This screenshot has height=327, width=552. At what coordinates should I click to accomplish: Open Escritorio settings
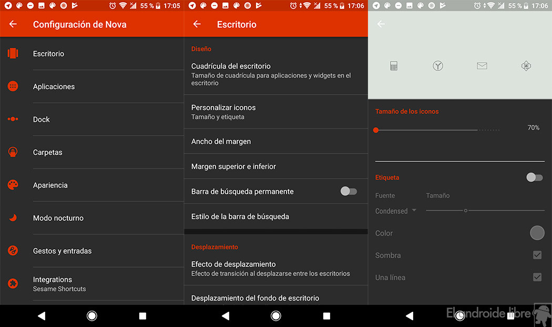pyautogui.click(x=92, y=54)
